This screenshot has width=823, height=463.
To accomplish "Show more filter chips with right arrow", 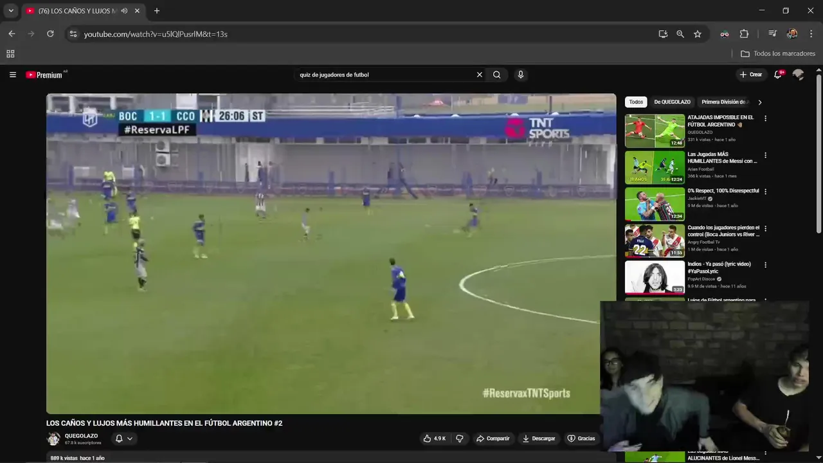I will (759, 102).
